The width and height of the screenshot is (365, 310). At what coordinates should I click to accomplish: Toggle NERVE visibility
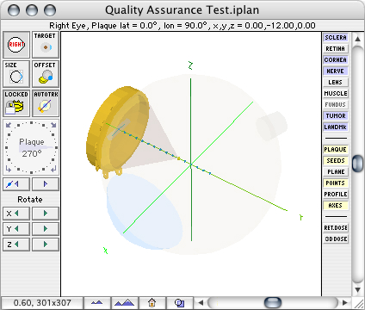click(x=336, y=71)
